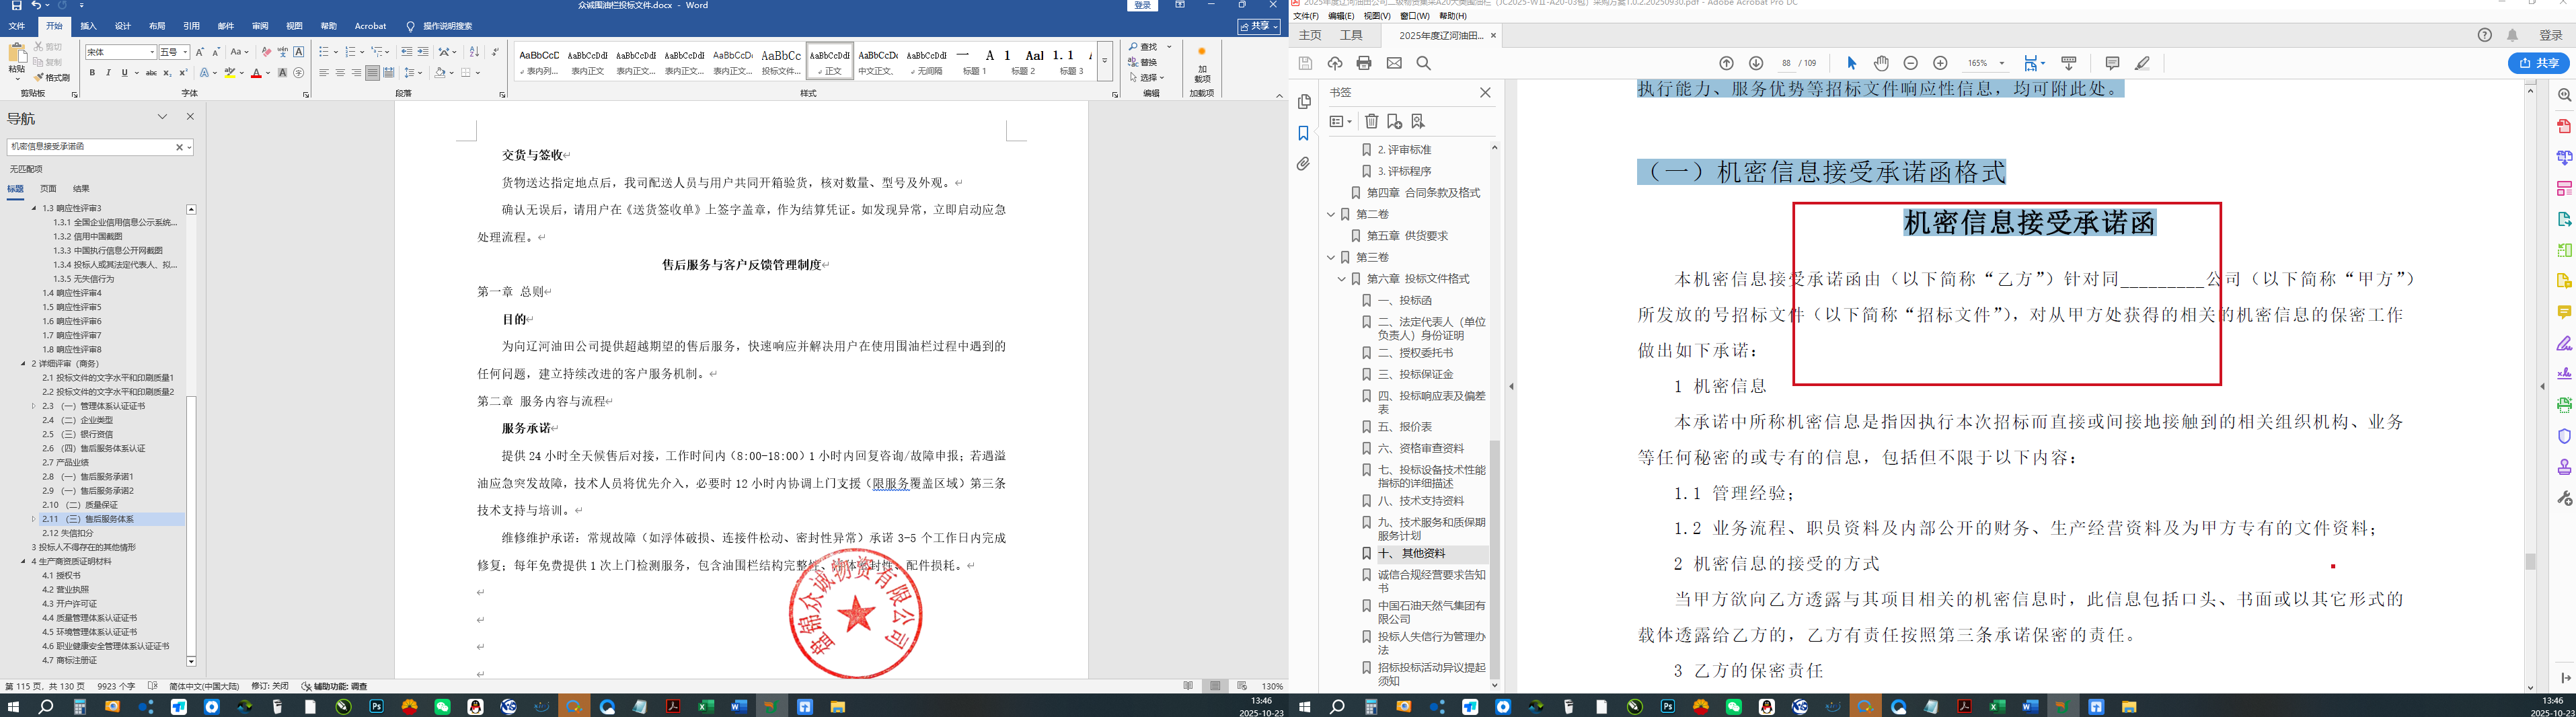
Task: Select the highlight text tool in Acrobat
Action: tap(2142, 63)
